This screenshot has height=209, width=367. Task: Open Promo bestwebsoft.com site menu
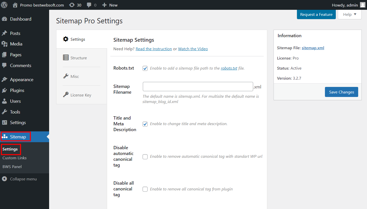(38, 5)
